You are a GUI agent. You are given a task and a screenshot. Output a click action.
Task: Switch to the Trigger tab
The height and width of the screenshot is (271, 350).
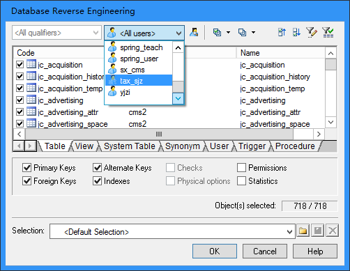tap(252, 146)
